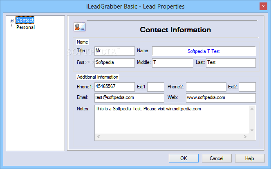Click the Phone1 label

[x=85, y=87]
